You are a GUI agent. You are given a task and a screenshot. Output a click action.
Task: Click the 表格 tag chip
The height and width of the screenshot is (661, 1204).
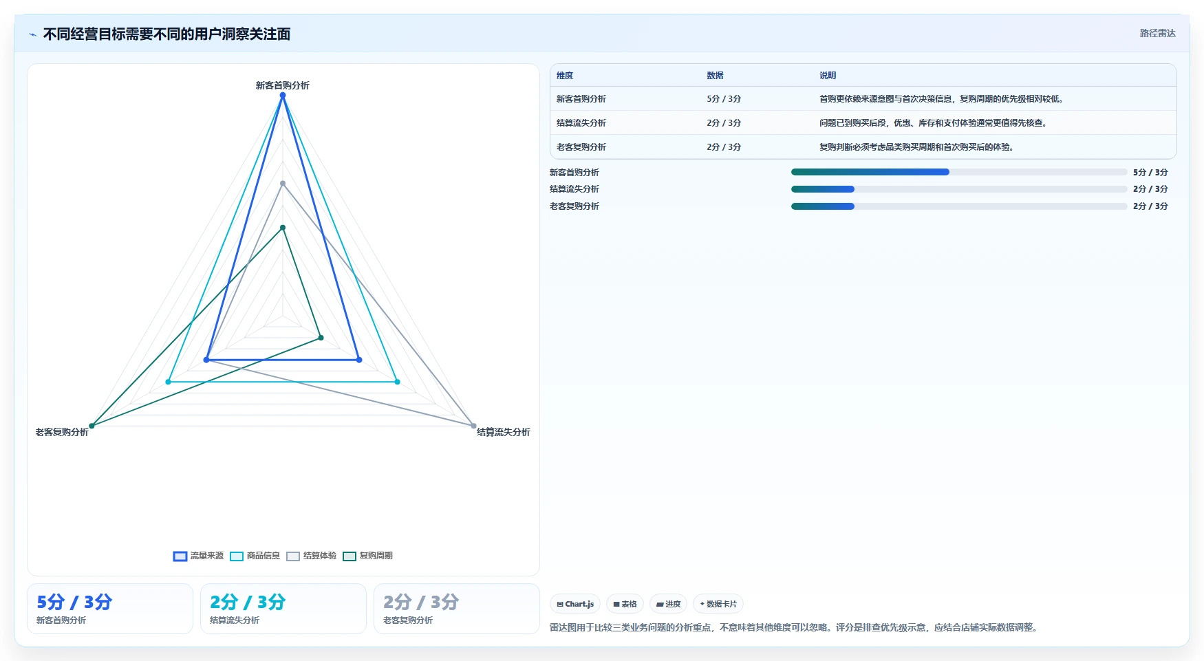(625, 604)
